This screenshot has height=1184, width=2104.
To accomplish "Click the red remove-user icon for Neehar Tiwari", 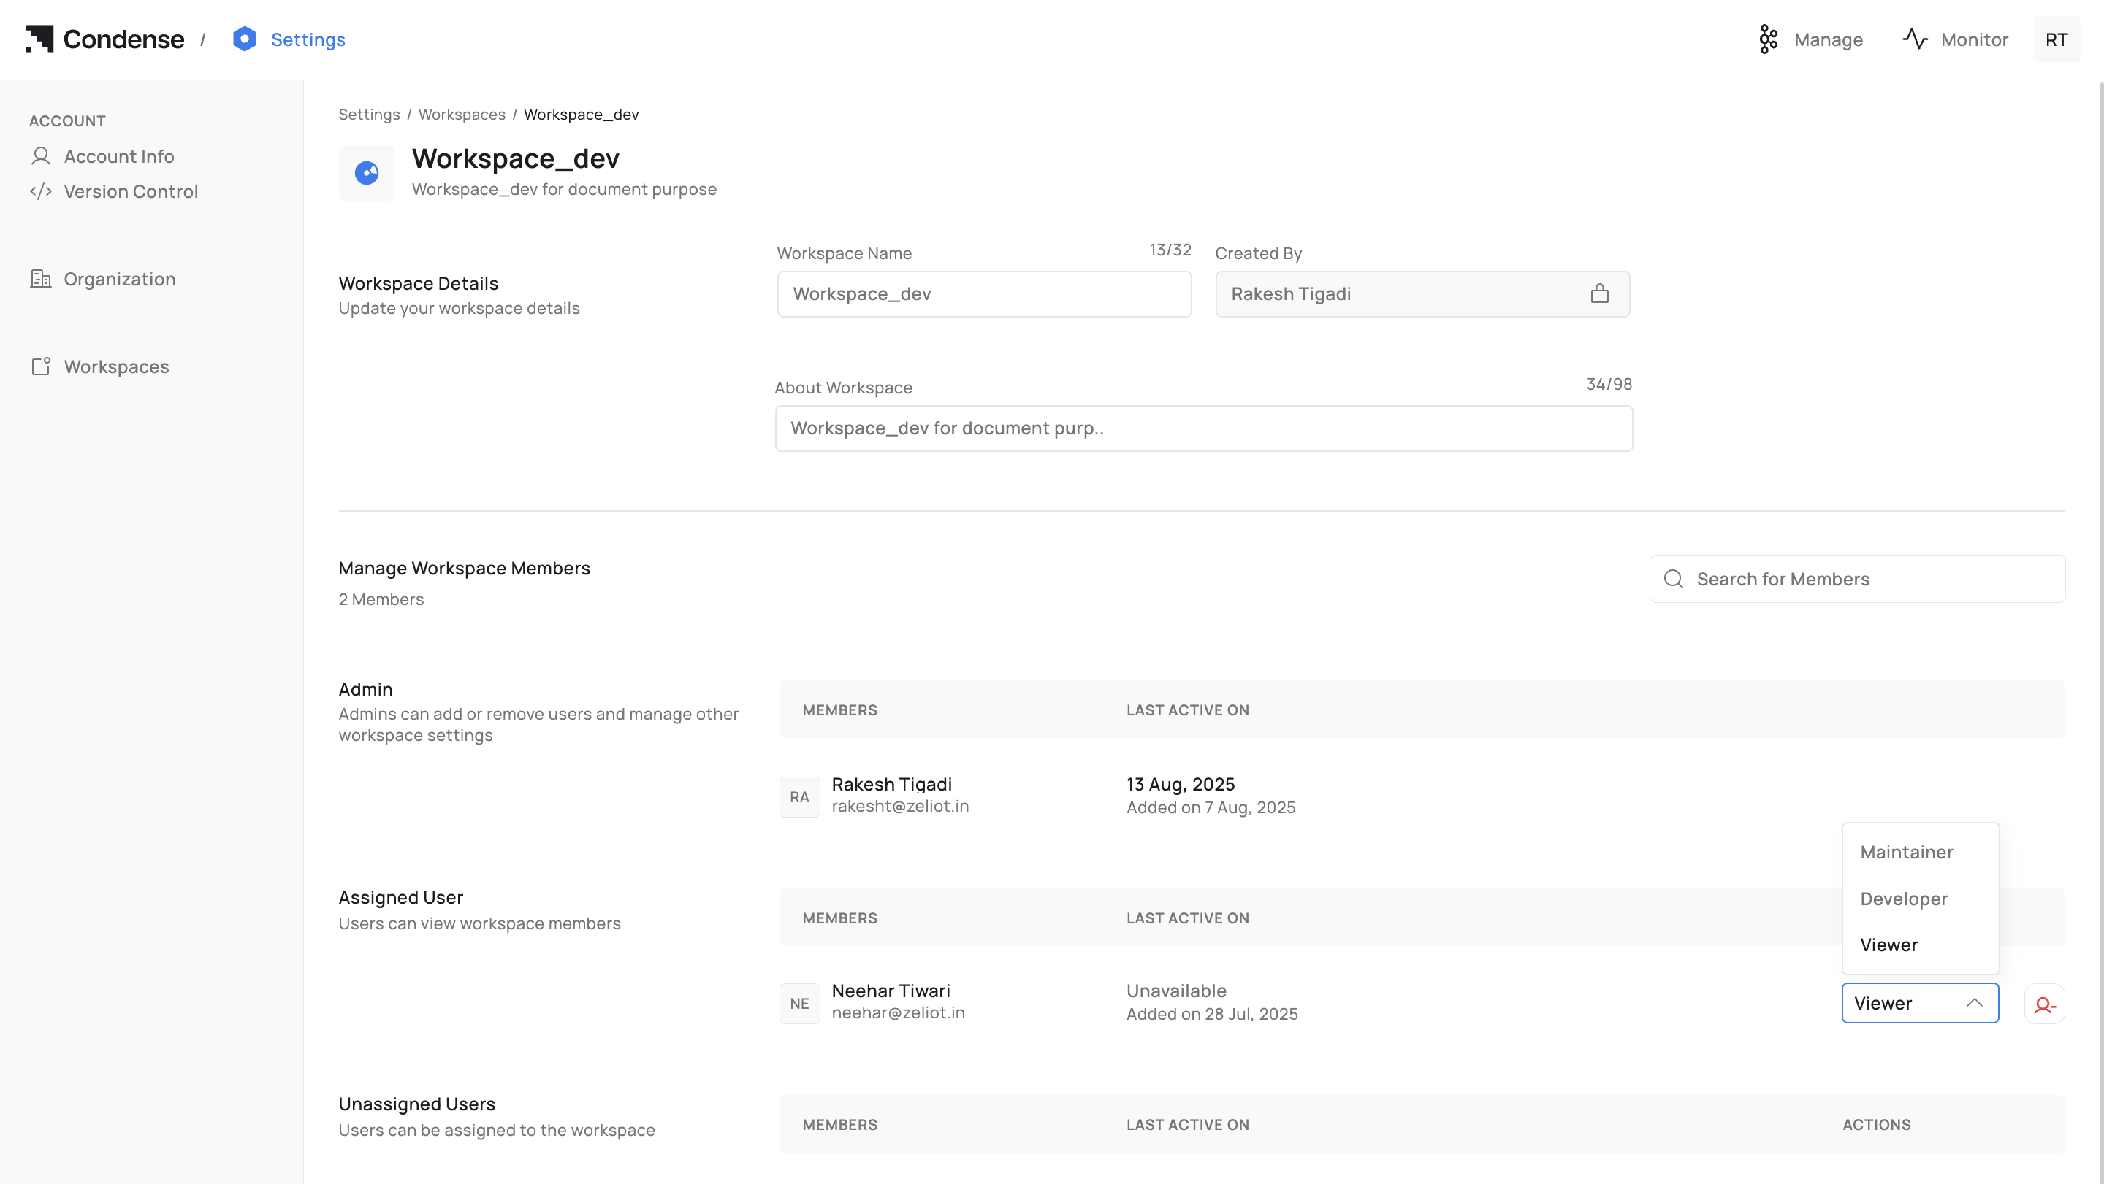I will (2044, 1004).
